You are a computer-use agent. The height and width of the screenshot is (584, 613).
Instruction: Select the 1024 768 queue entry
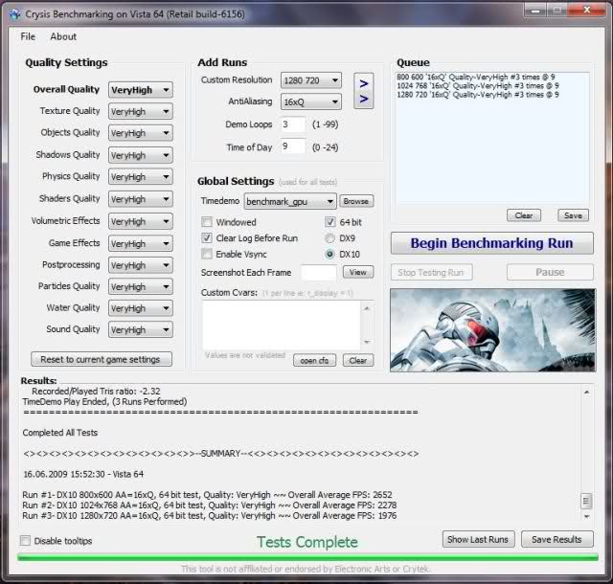pos(478,86)
